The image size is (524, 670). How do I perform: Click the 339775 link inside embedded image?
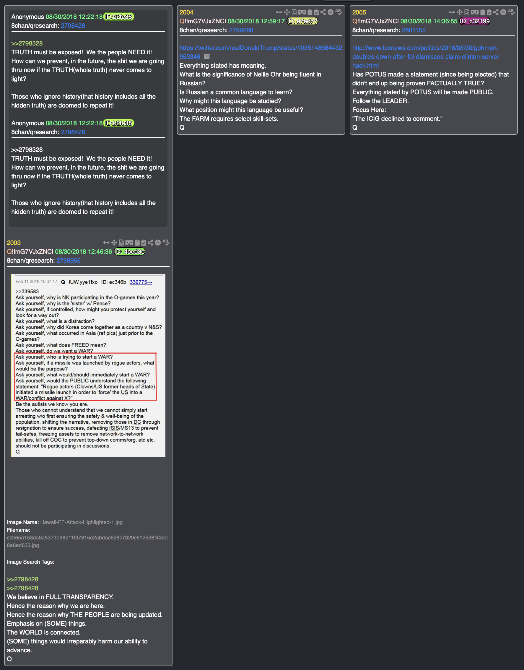tap(141, 282)
